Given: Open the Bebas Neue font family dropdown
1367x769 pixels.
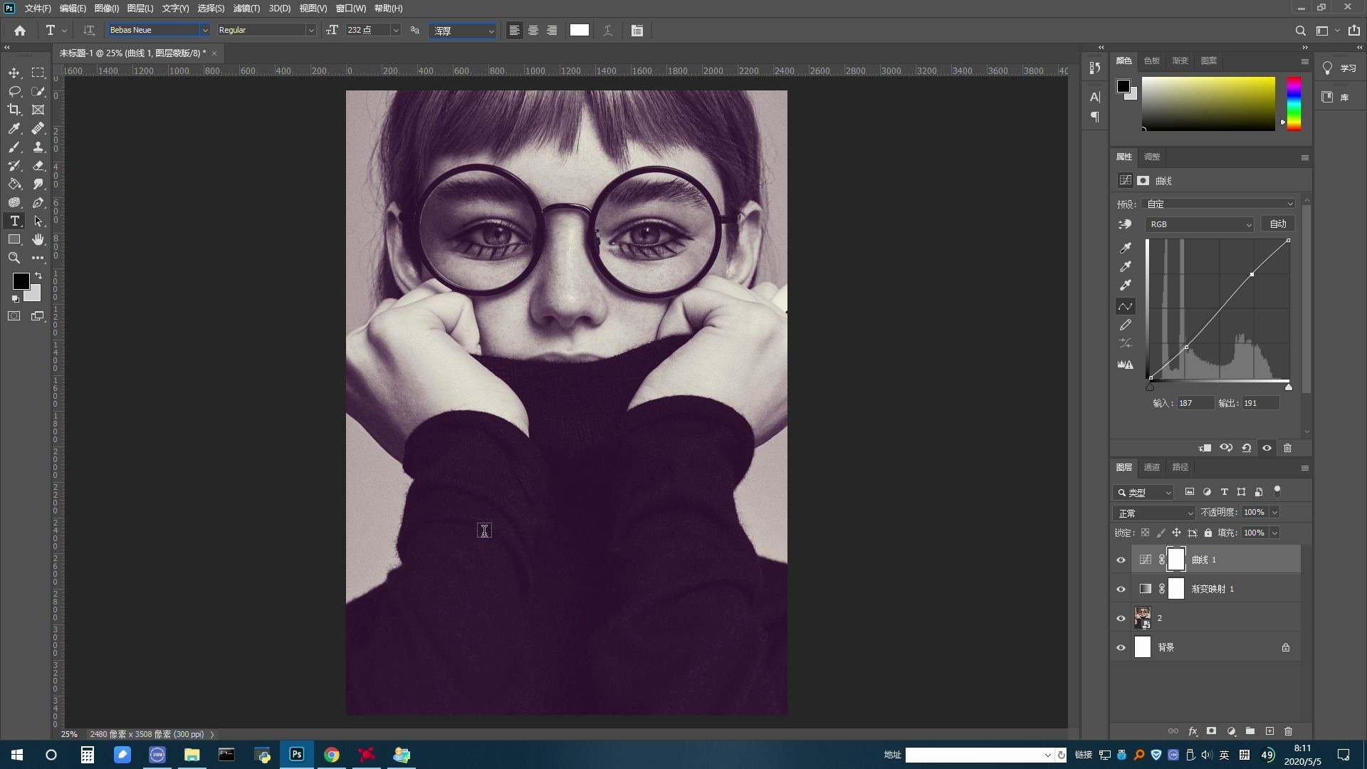Looking at the screenshot, I should coord(205,30).
